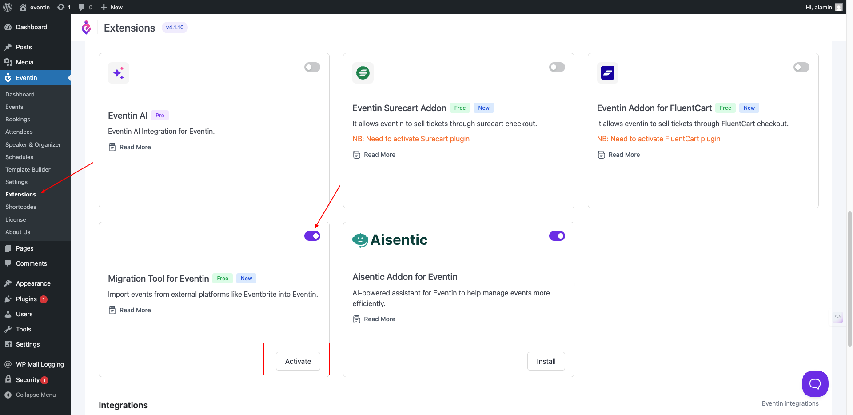Disable the Migration Tool for Eventin toggle

pyautogui.click(x=312, y=236)
